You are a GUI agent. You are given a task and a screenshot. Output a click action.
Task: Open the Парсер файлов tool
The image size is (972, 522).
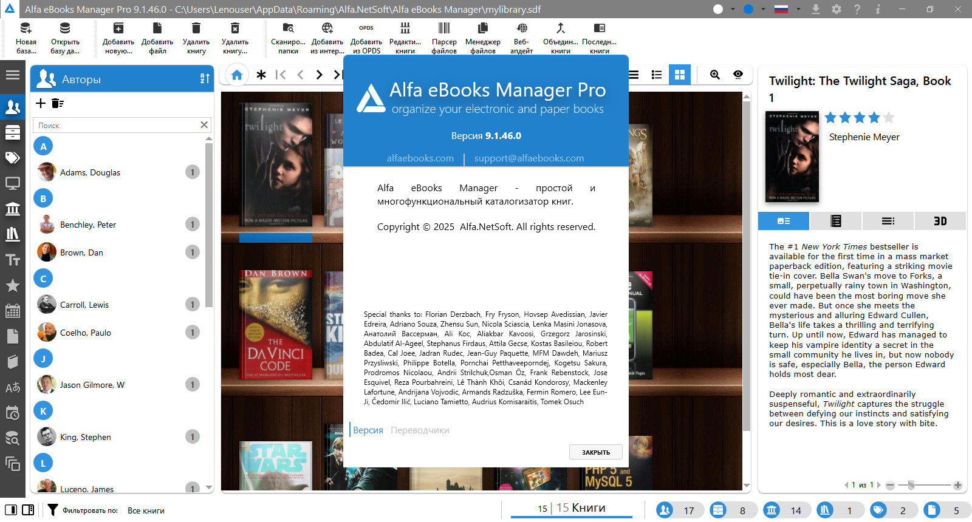[444, 38]
